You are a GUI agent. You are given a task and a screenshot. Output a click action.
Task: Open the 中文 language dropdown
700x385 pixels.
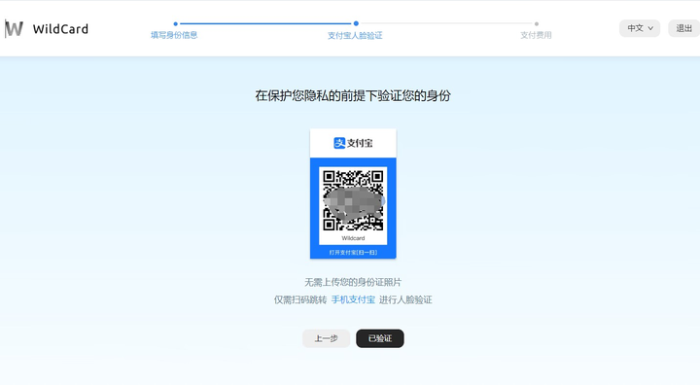point(640,28)
